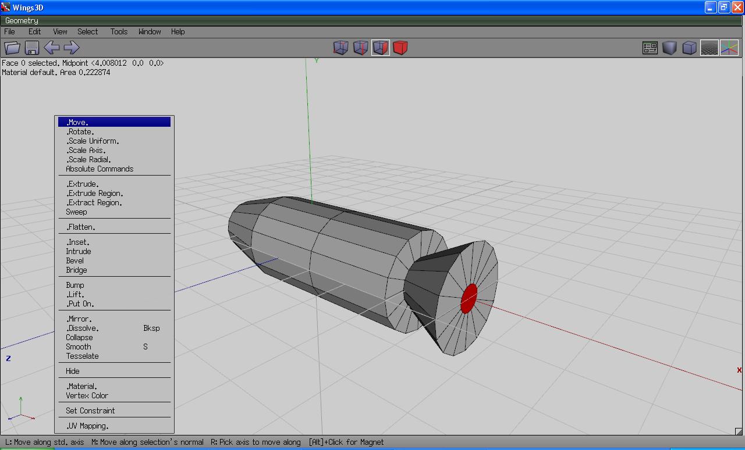Image resolution: width=745 pixels, height=450 pixels.
Task: Toggle the ground plane grid display
Action: (709, 48)
